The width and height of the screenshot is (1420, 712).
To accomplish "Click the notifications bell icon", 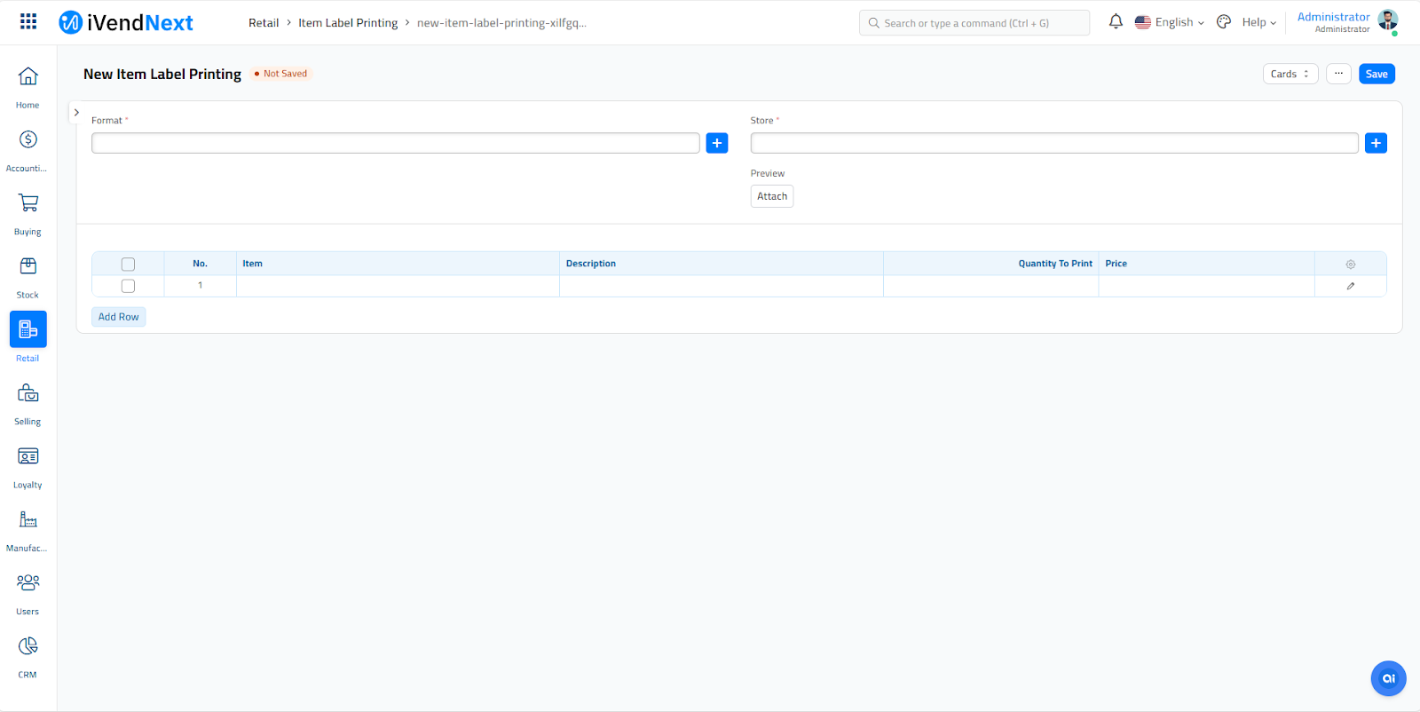I will (1116, 22).
